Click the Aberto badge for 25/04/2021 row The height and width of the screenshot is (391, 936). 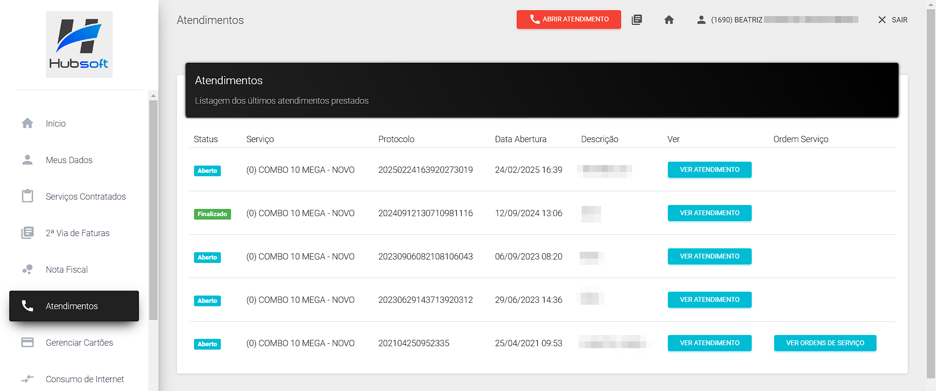[207, 344]
